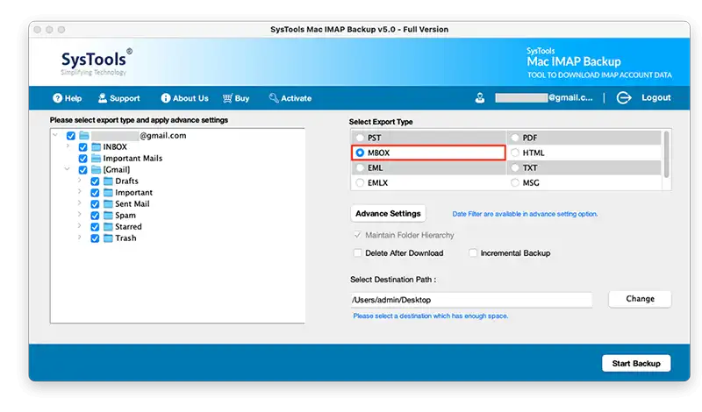Expand the Important folder node
The width and height of the screenshot is (702, 412).
pyautogui.click(x=80, y=191)
